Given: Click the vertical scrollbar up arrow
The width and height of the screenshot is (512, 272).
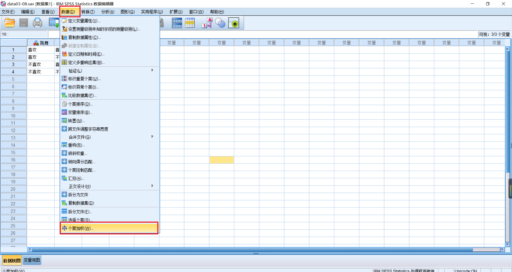Looking at the screenshot, I should pyautogui.click(x=507, y=49).
